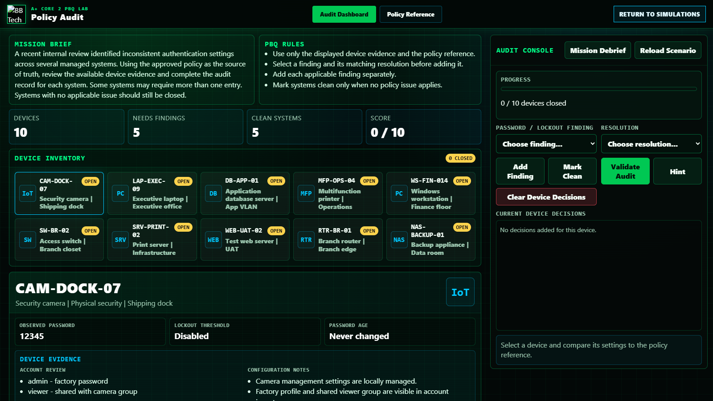713x401 pixels.
Task: Mark the device clean
Action: 572,171
